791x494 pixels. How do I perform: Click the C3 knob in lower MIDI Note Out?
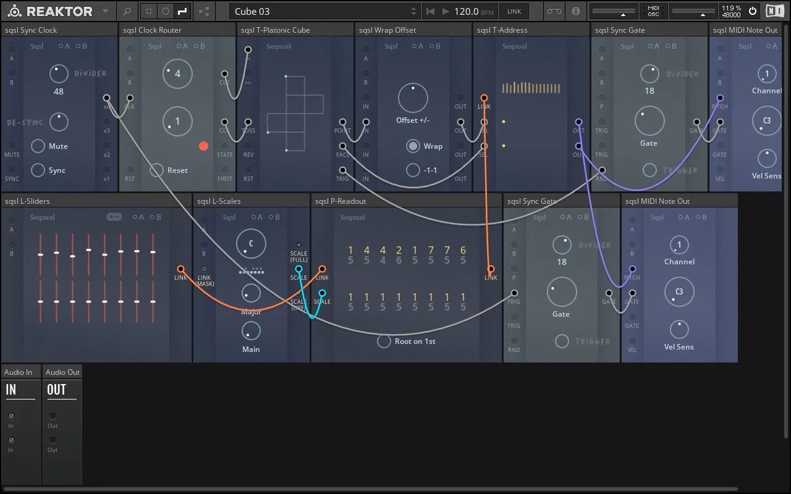point(679,292)
